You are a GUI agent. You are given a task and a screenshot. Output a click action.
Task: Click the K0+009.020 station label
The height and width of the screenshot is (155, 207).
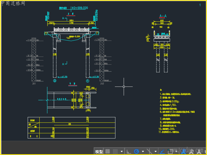(80, 8)
